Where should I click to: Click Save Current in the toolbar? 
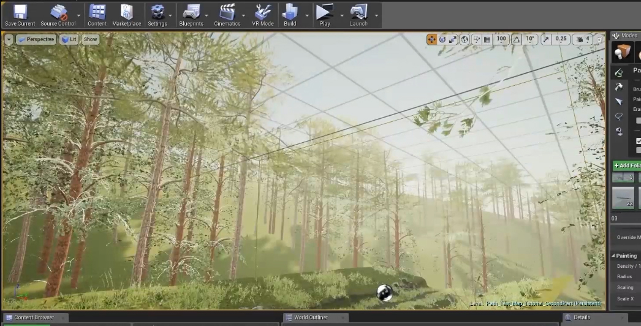pos(20,15)
